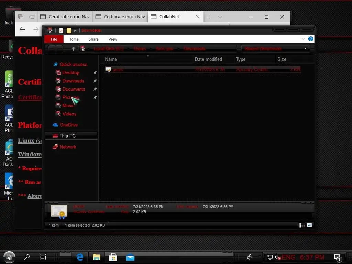Sort files by the Date modified column
352x264 pixels.
[208, 59]
